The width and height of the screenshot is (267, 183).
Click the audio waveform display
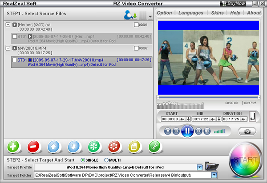tap(180, 105)
